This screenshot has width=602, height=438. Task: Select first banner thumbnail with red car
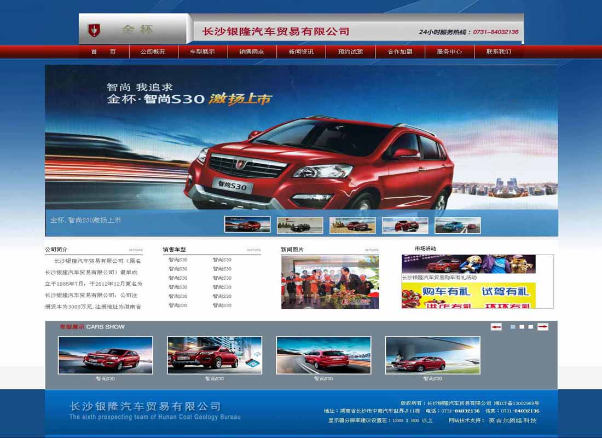(247, 225)
